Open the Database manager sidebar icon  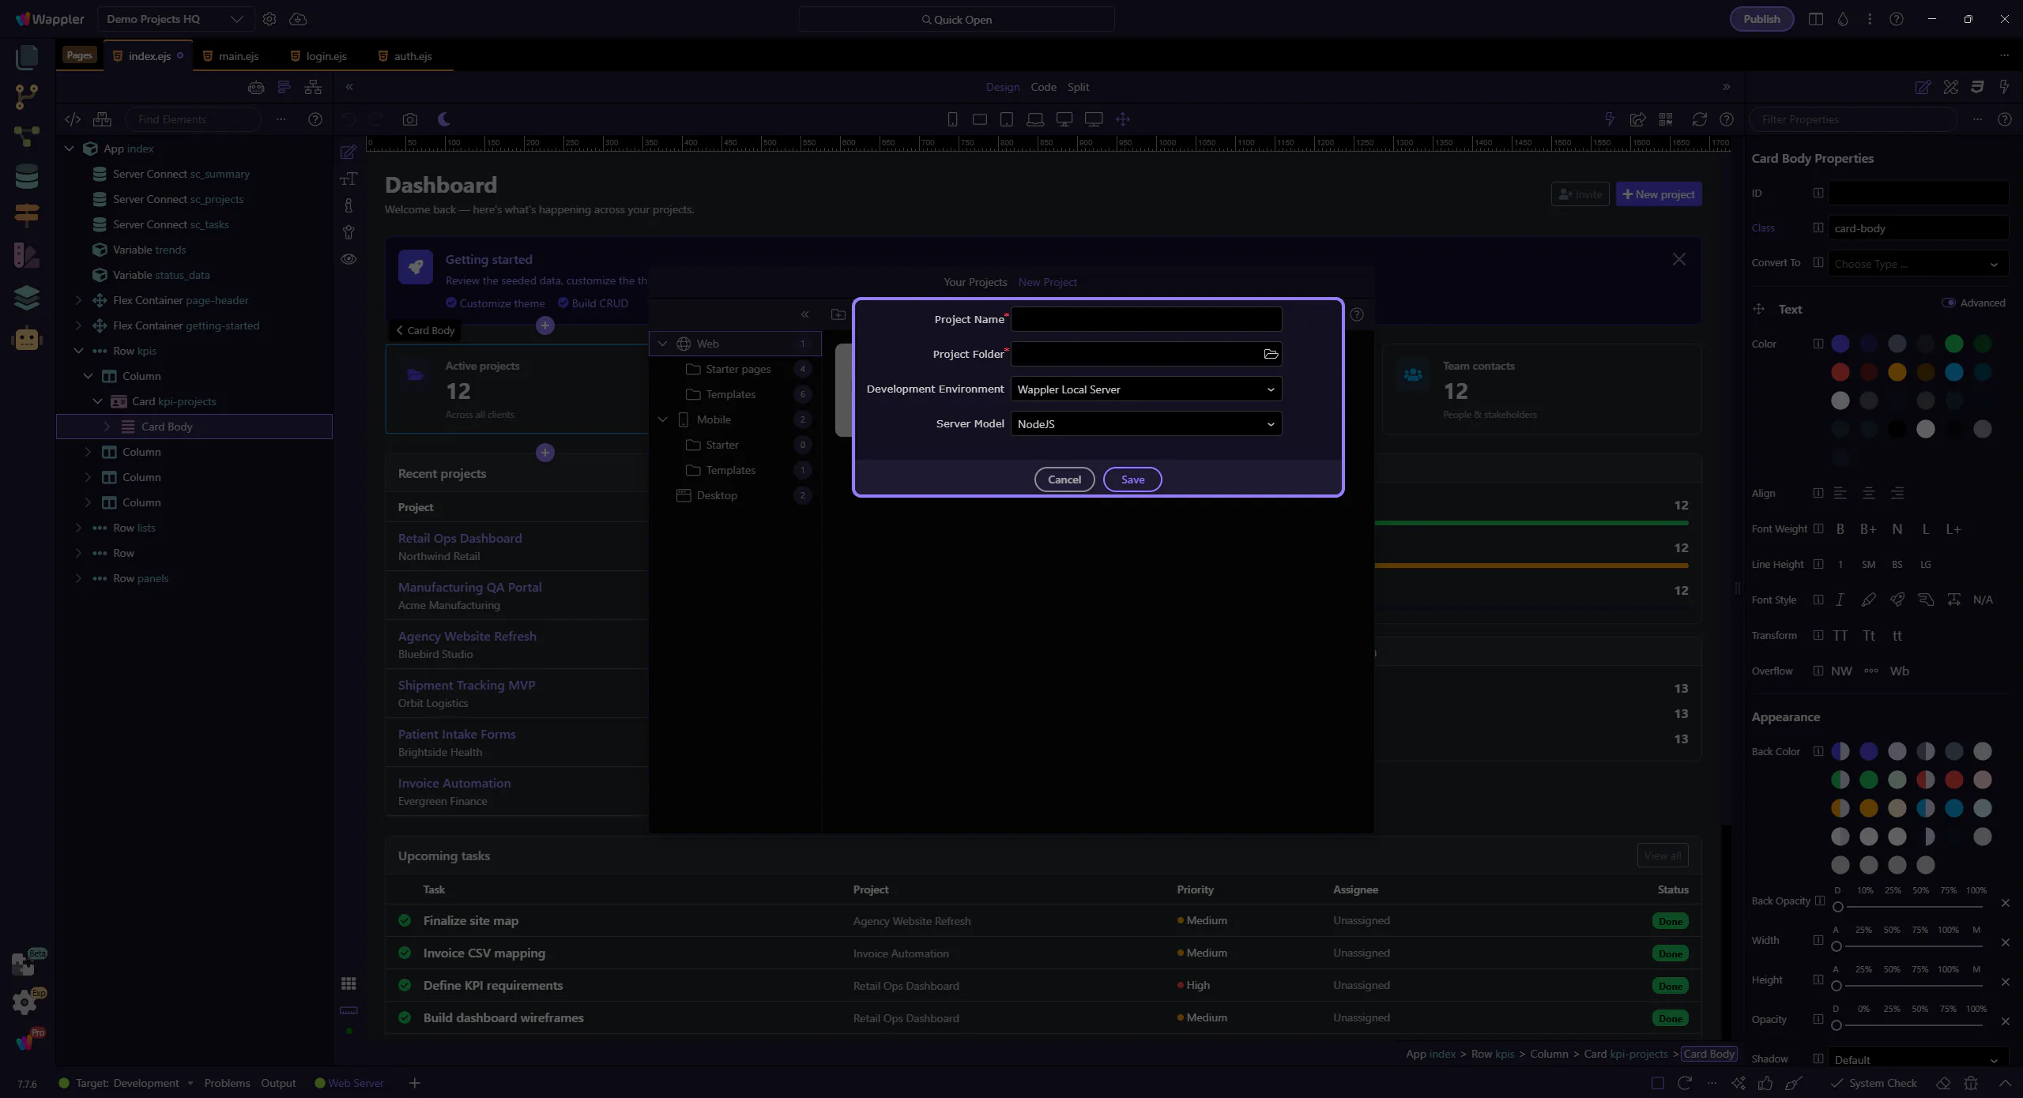[x=26, y=175]
